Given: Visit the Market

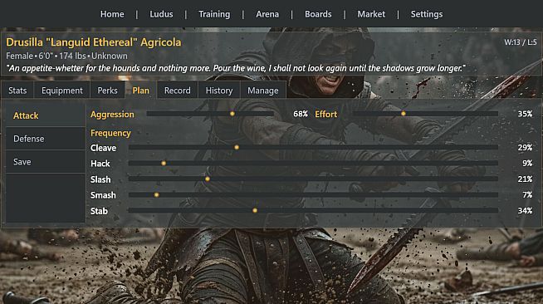Looking at the screenshot, I should (371, 14).
